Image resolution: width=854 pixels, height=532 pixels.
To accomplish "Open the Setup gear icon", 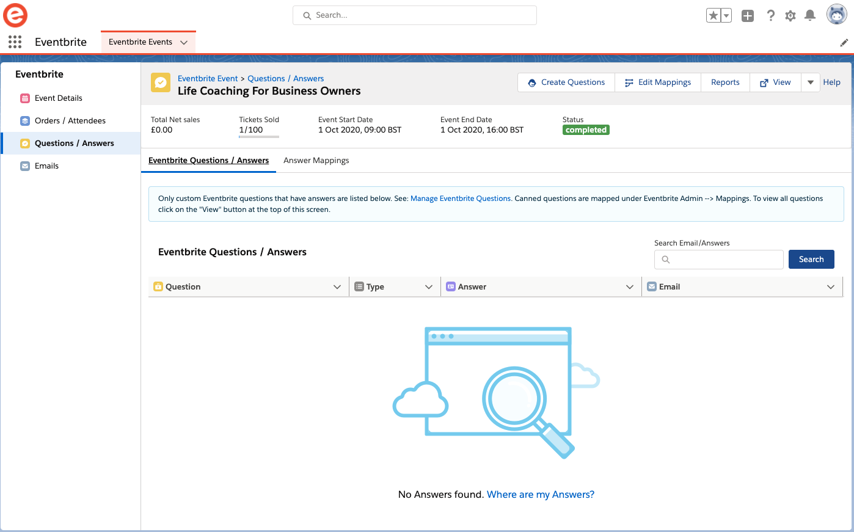I will coord(790,16).
